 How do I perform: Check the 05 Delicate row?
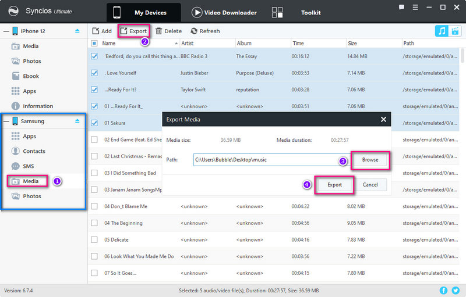pyautogui.click(x=94, y=239)
